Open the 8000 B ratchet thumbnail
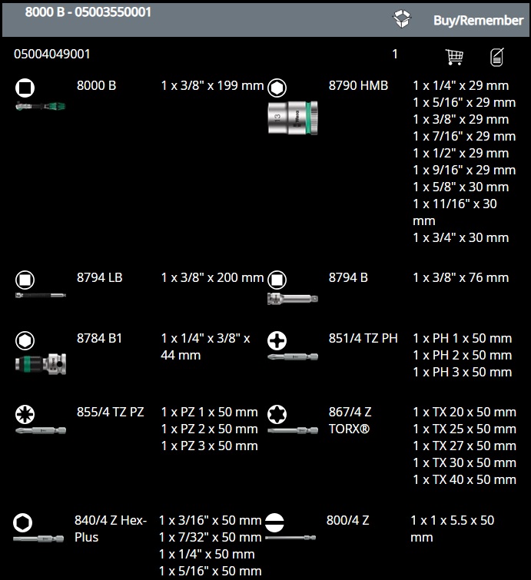 tap(41, 107)
